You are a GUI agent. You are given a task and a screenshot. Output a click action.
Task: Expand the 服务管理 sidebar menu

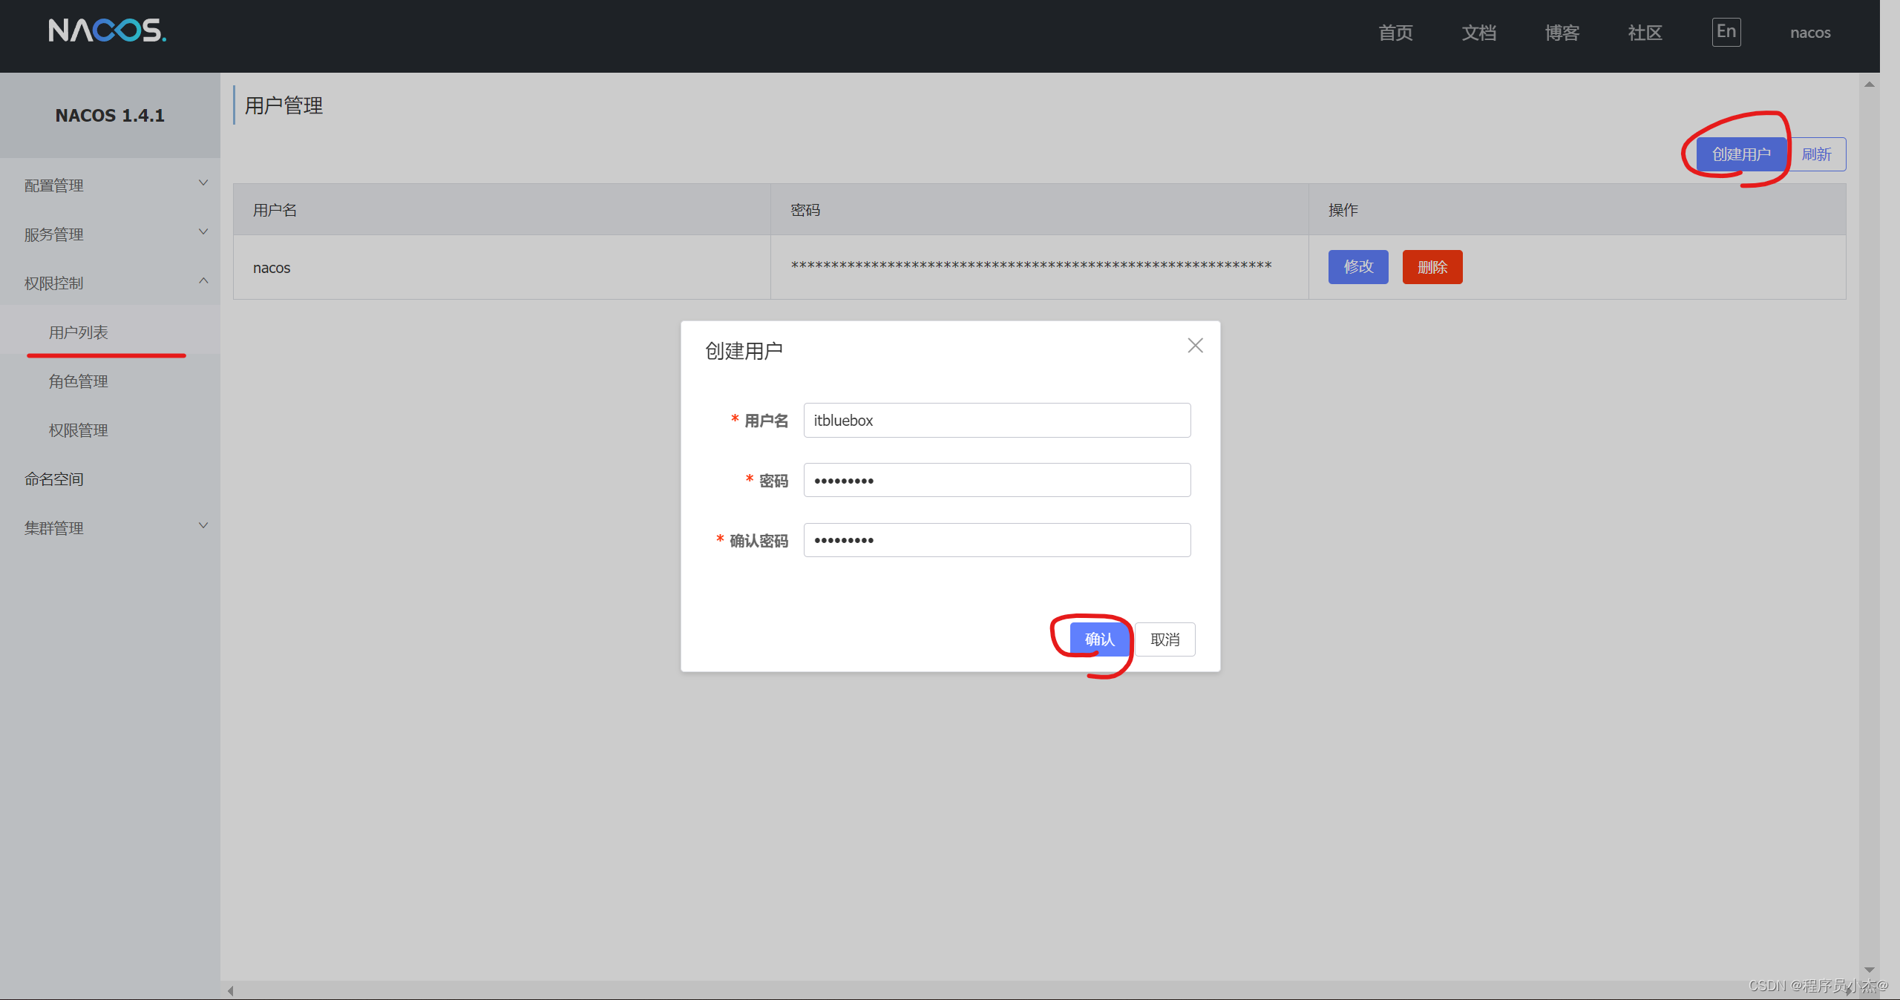pos(110,234)
